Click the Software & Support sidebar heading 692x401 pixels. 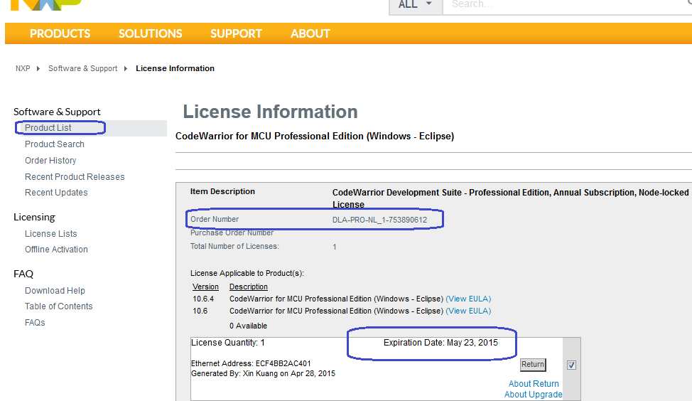(57, 112)
